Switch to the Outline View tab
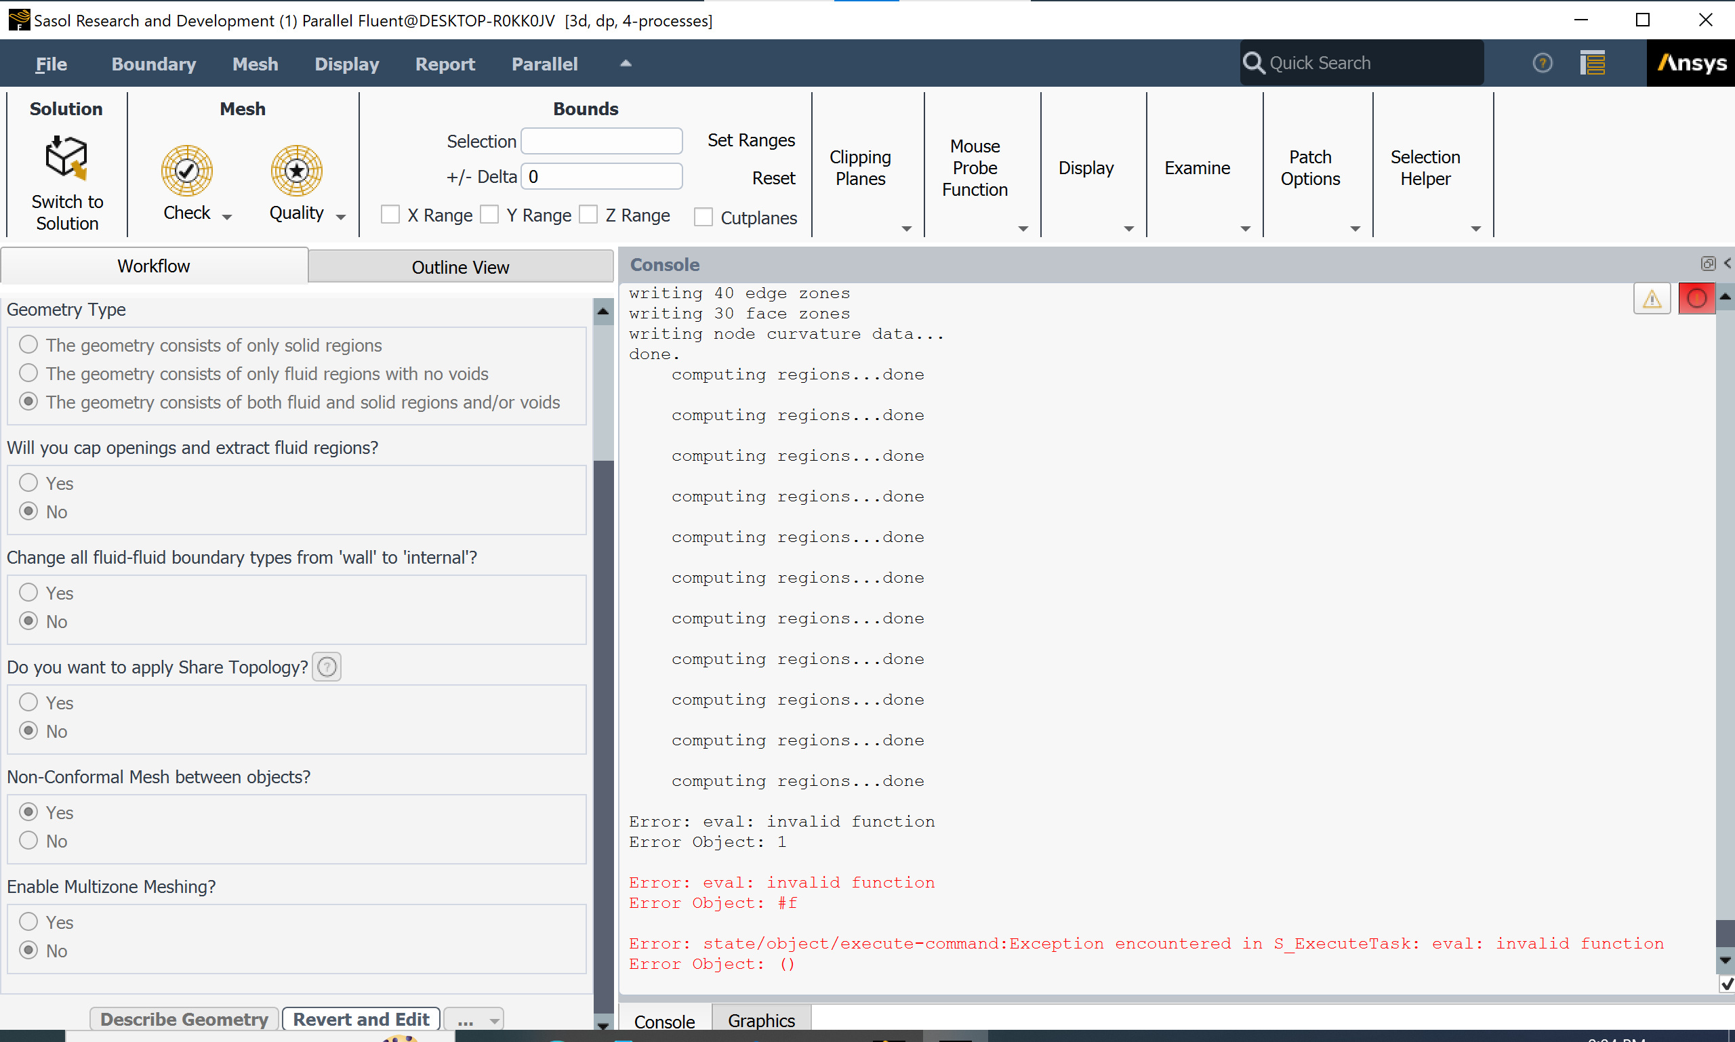This screenshot has width=1735, height=1042. point(460,267)
